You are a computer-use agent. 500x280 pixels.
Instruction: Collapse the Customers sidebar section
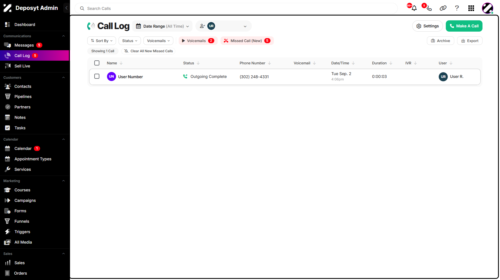click(x=64, y=78)
